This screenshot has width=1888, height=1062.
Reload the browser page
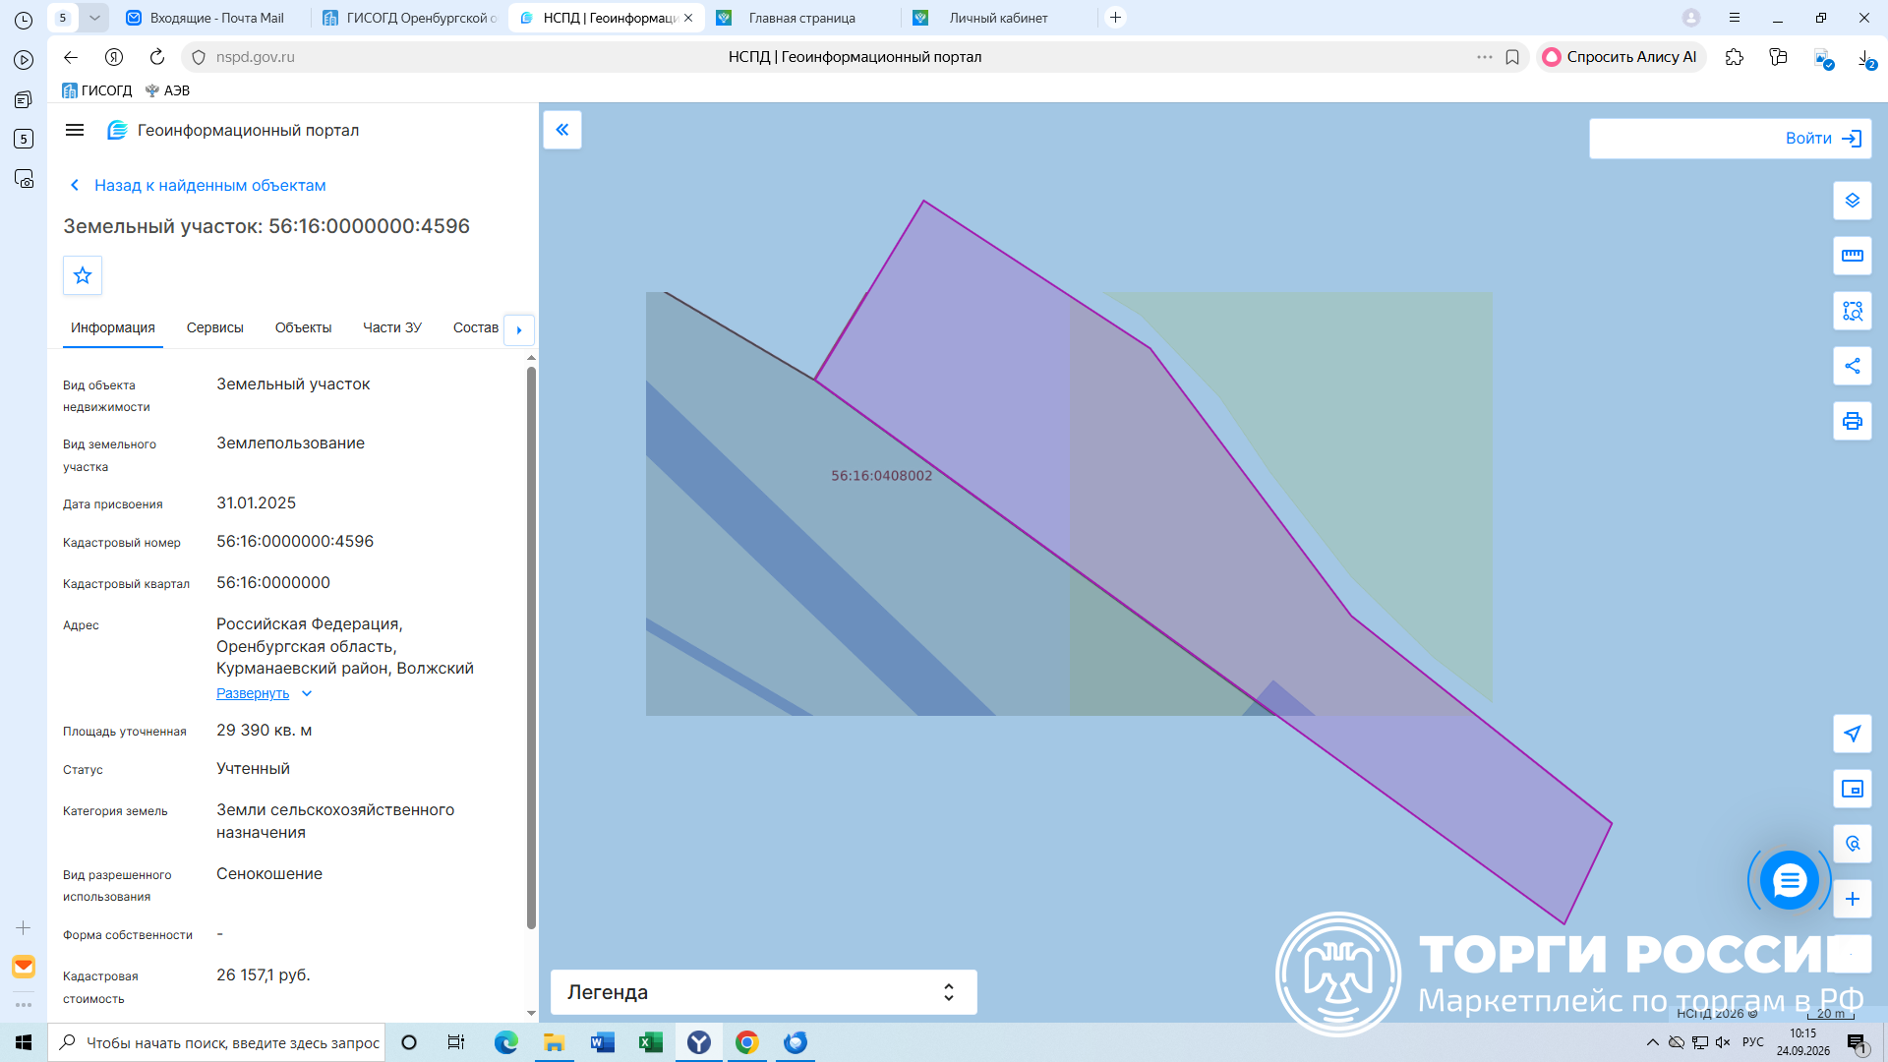(x=157, y=57)
